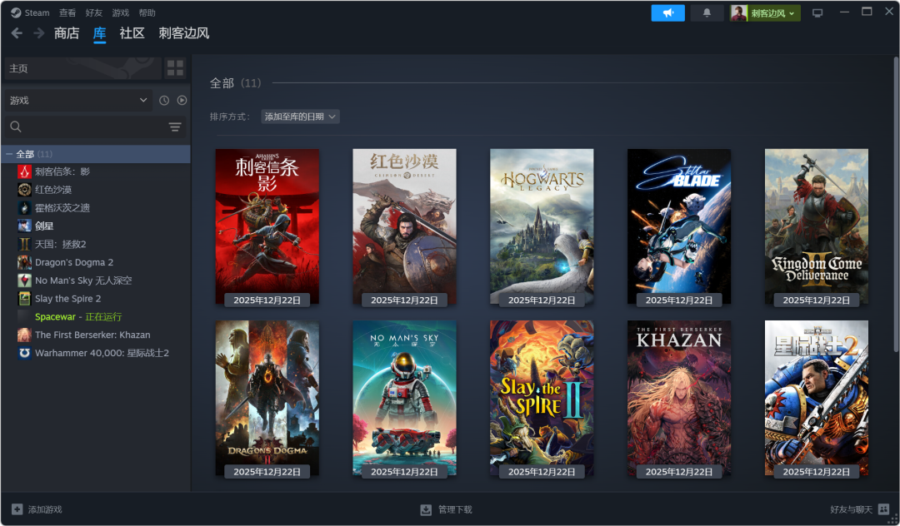This screenshot has width=900, height=526.
Task: Click the 剑星 sidebar icon
Action: [24, 226]
